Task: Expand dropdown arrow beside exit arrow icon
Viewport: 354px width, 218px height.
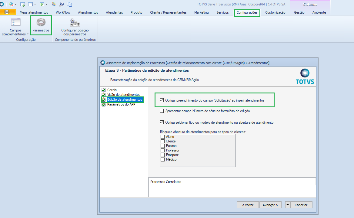Action: pos(46,4)
